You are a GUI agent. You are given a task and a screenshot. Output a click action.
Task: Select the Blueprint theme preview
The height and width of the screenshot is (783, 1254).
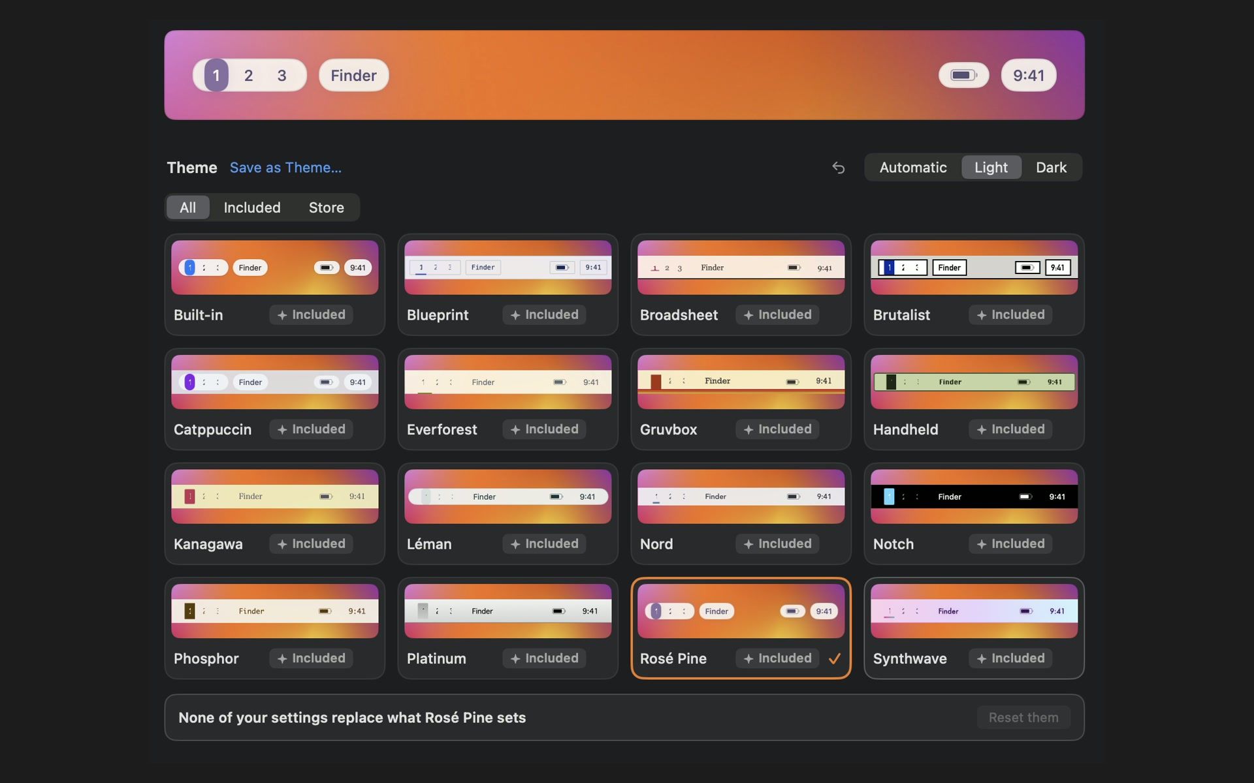click(x=507, y=268)
